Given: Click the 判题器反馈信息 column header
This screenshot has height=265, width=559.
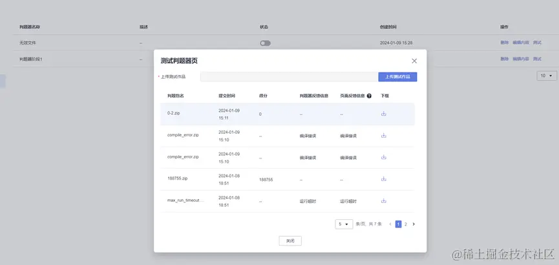Looking at the screenshot, I should (314, 96).
